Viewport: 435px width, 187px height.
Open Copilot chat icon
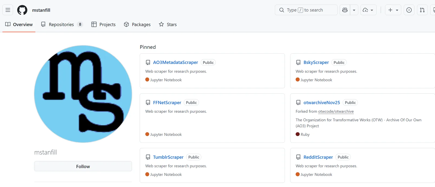coord(345,10)
